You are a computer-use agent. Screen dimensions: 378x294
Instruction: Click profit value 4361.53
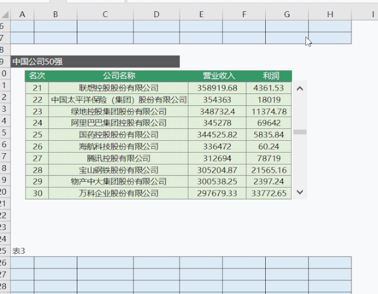[x=269, y=88]
